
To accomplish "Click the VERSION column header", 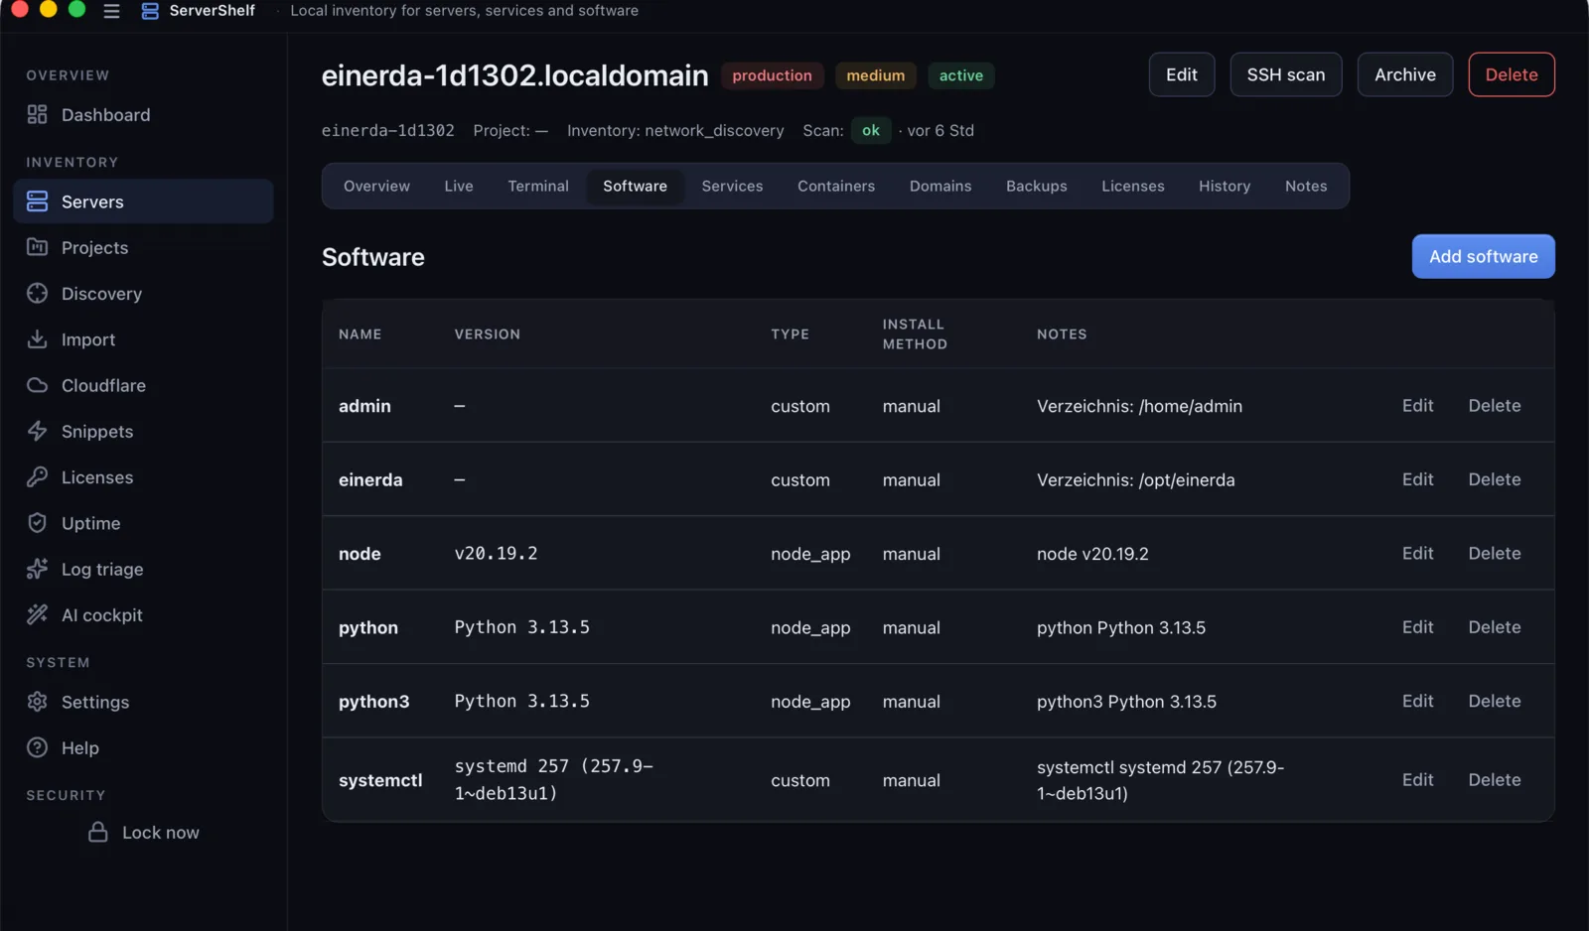I will (x=487, y=334).
